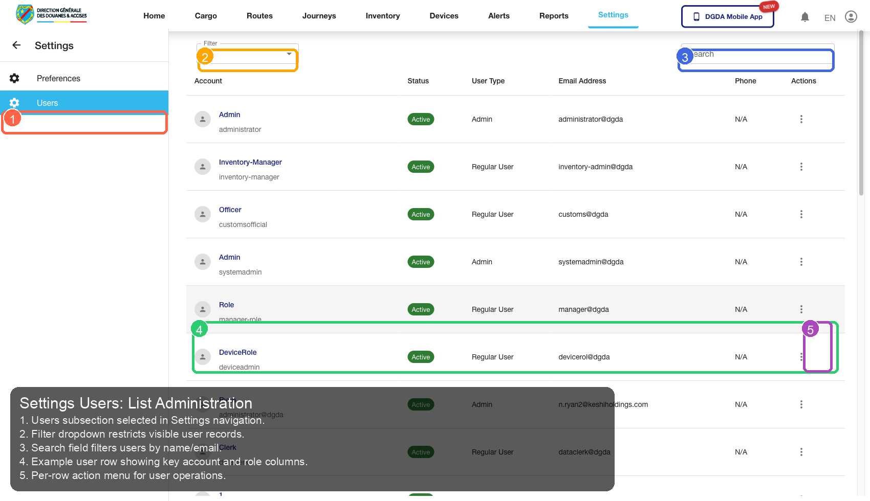Open actions menu for Inventory-Manager row
Screen dimensions: 870x501
(x=801, y=167)
